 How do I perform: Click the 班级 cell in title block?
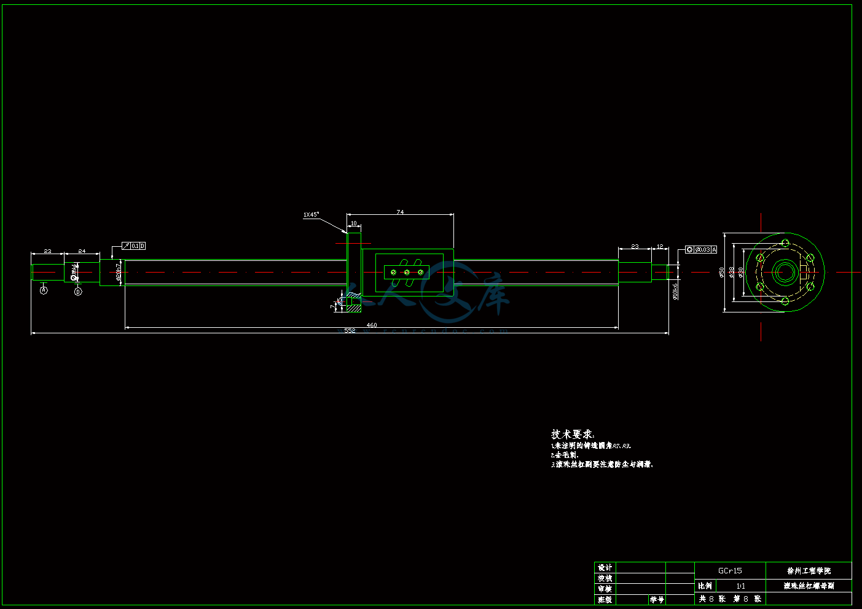pyautogui.click(x=605, y=599)
